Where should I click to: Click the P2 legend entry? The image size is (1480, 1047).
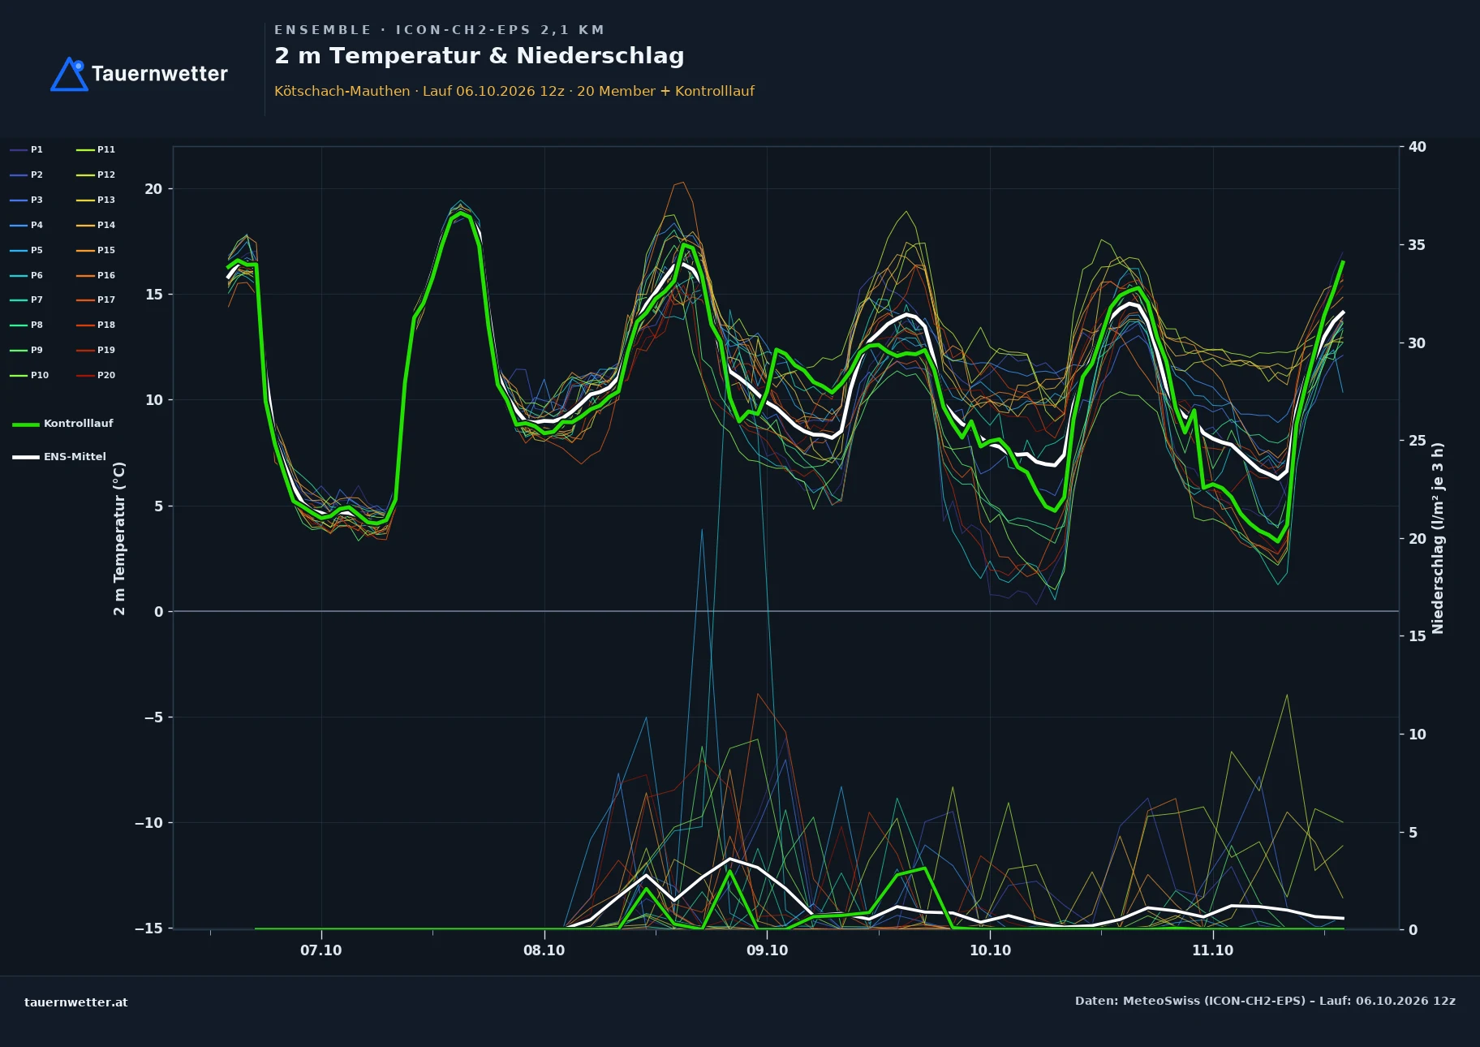26,174
